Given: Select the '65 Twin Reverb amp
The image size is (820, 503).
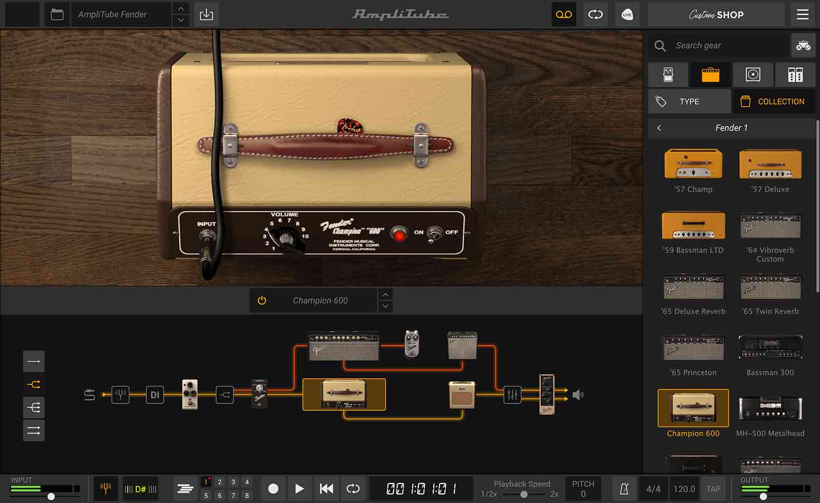Looking at the screenshot, I should pyautogui.click(x=770, y=293).
